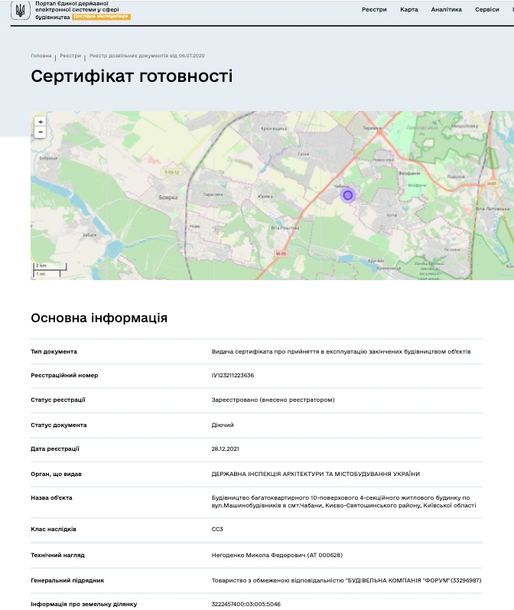Zoom out on the map with the minus button
The width and height of the screenshot is (514, 610).
click(40, 132)
